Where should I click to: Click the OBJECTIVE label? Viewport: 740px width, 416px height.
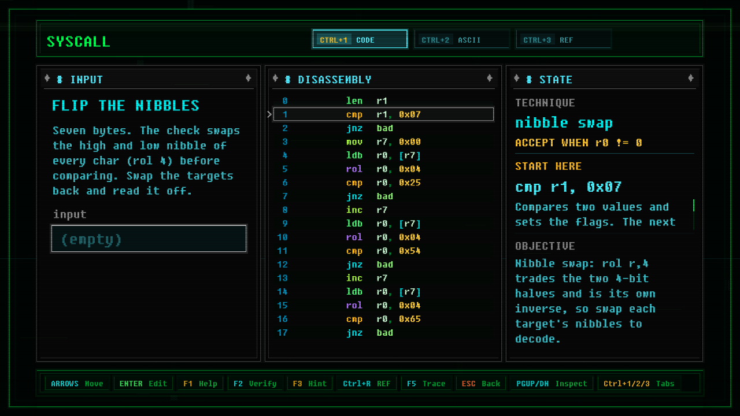click(545, 246)
